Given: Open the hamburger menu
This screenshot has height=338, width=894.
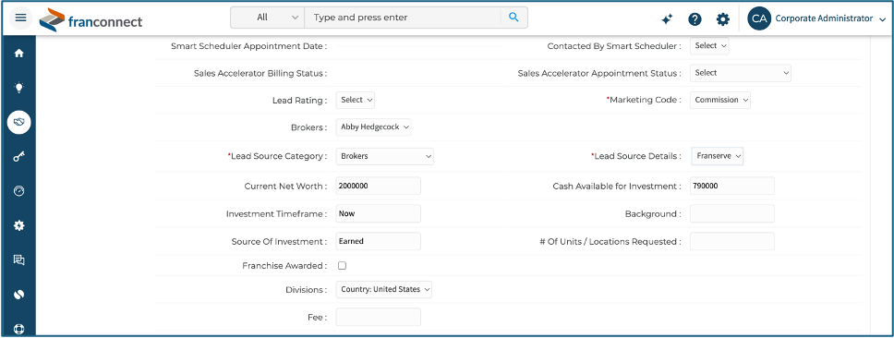Looking at the screenshot, I should 20,18.
